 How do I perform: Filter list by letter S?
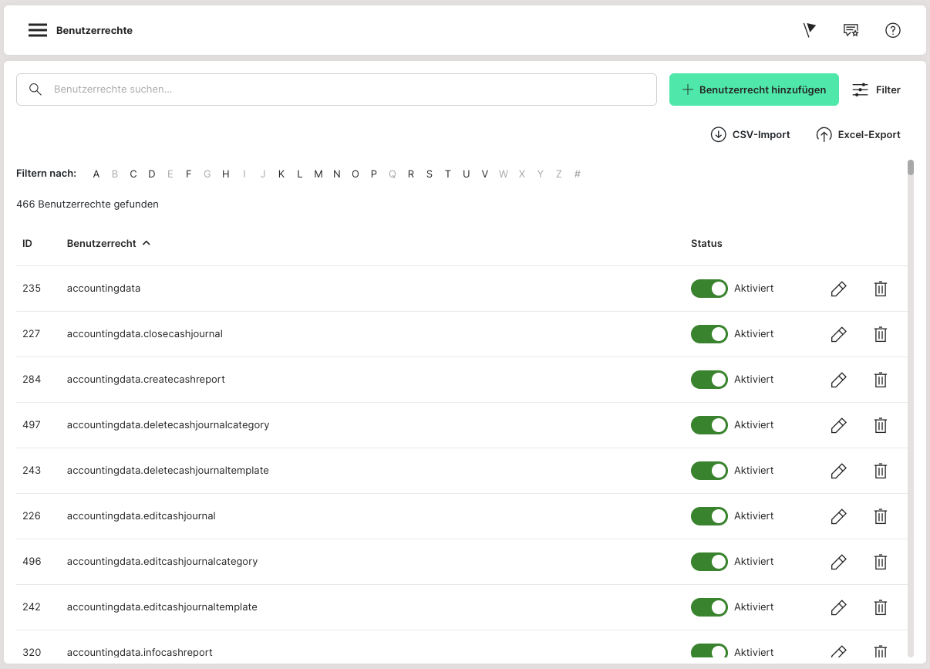tap(430, 174)
